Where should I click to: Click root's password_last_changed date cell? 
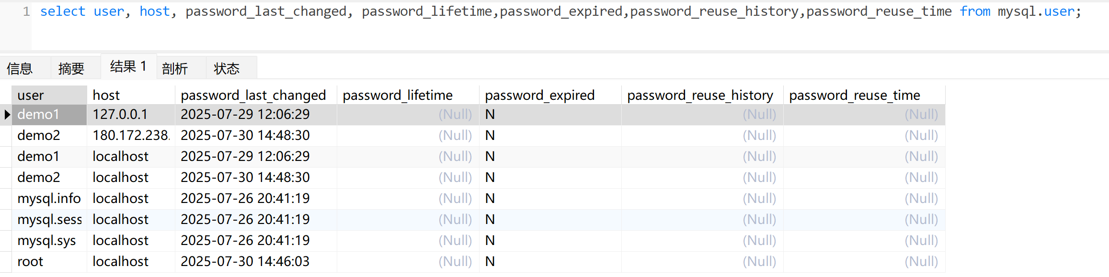pyautogui.click(x=245, y=262)
